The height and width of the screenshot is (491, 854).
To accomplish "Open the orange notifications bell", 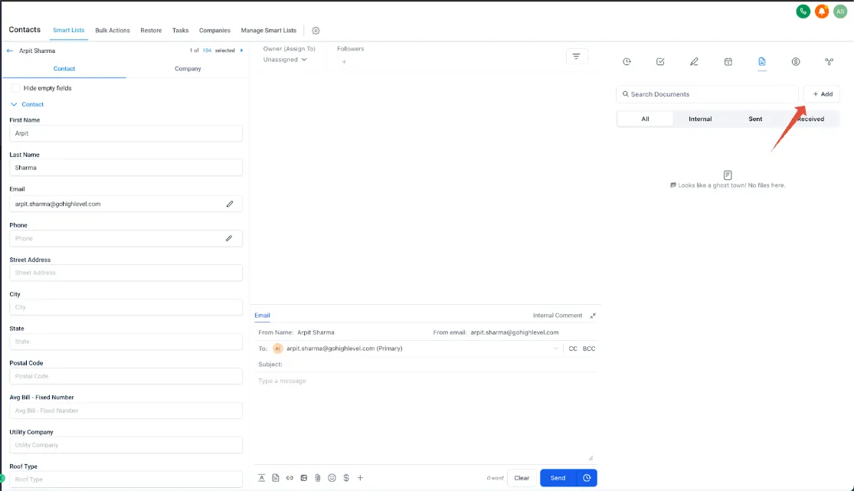I will point(821,11).
